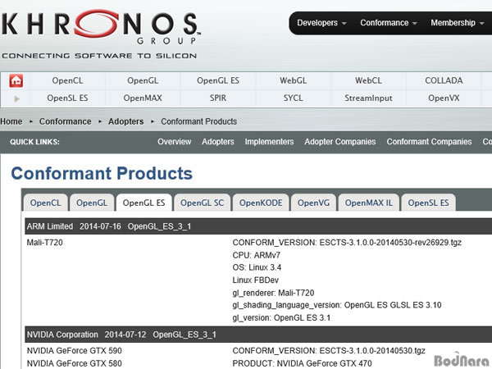Click the OS: Linux 3.4 line
This screenshot has height=369, width=492.
257,267
